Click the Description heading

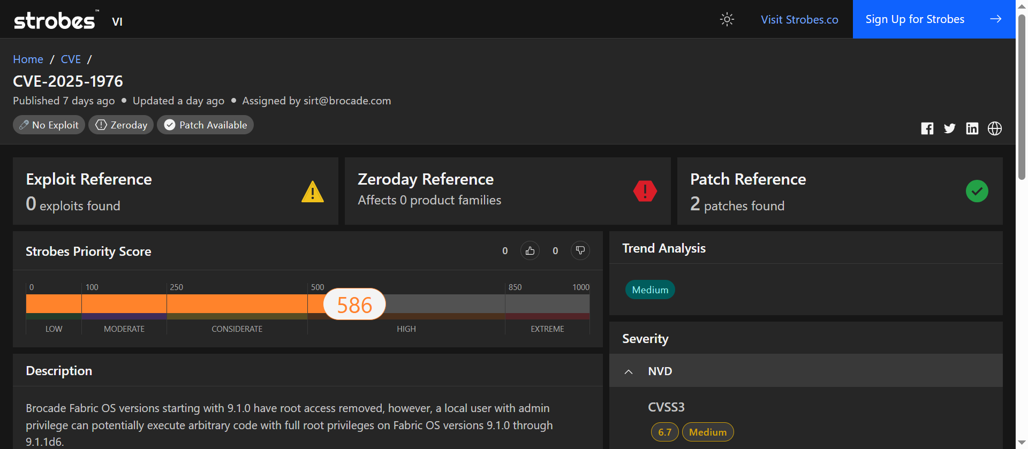[59, 371]
